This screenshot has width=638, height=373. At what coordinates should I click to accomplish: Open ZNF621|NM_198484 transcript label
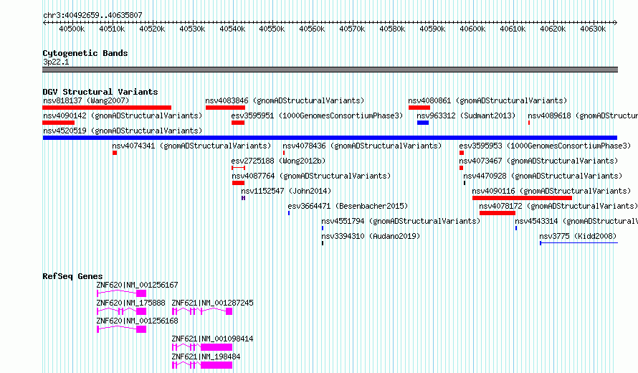tap(206, 357)
